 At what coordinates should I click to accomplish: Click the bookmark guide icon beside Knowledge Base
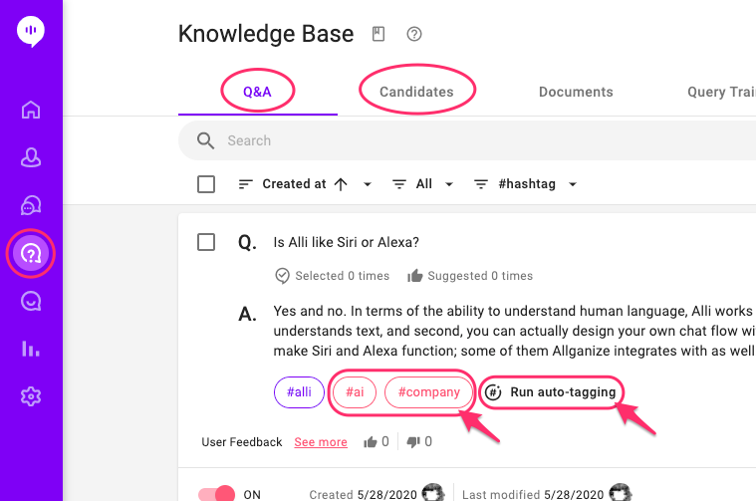coord(378,34)
